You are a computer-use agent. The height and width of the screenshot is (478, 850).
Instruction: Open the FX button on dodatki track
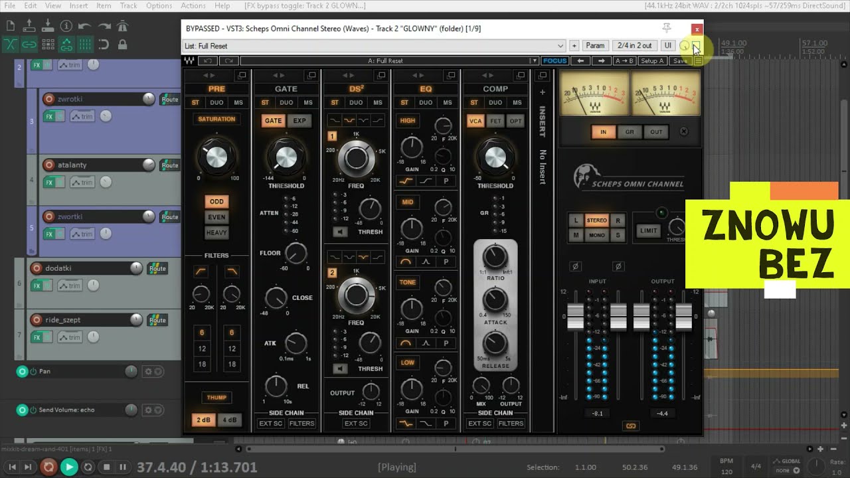37,285
